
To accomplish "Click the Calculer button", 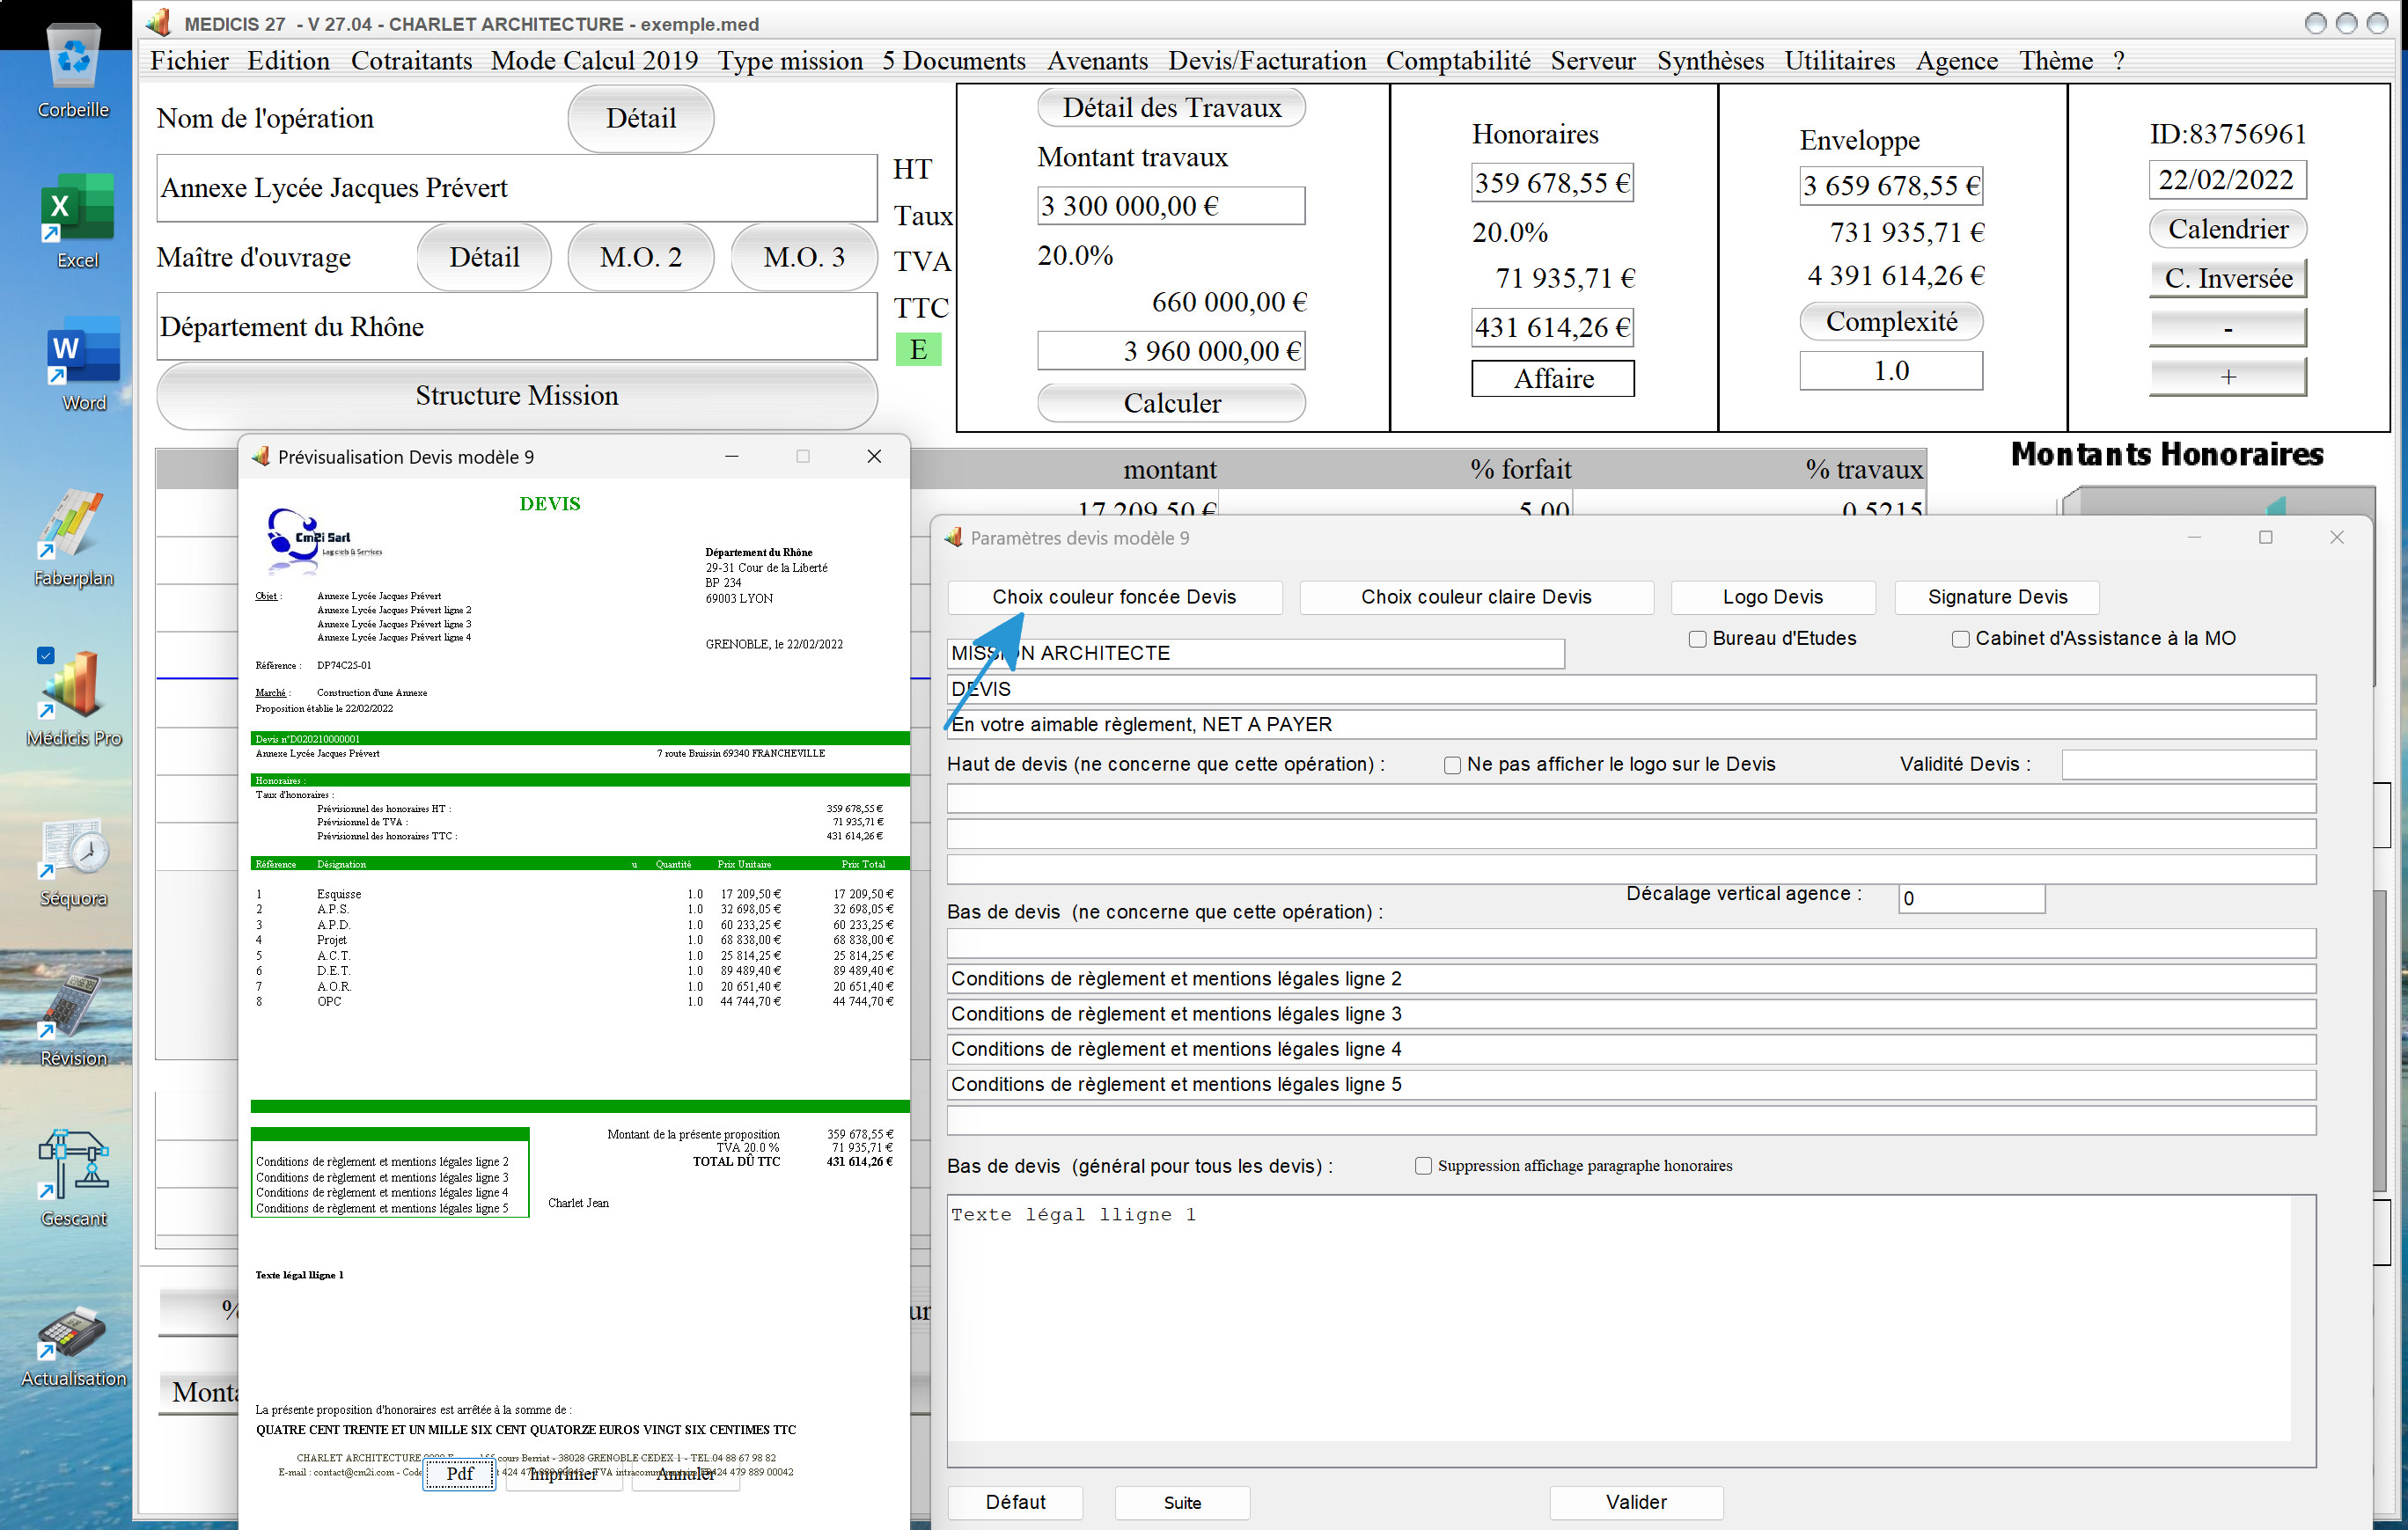I will (x=1171, y=403).
